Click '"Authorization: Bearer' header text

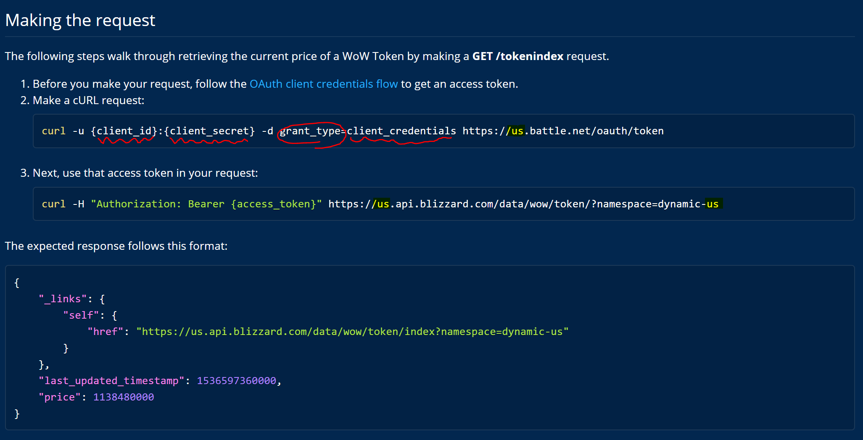click(158, 204)
